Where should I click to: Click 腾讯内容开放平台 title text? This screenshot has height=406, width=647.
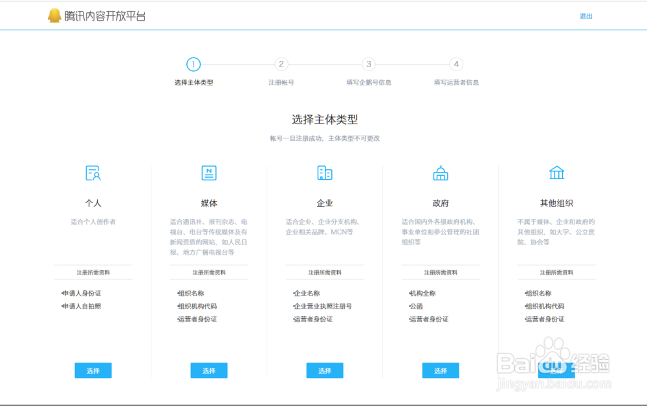coord(105,16)
